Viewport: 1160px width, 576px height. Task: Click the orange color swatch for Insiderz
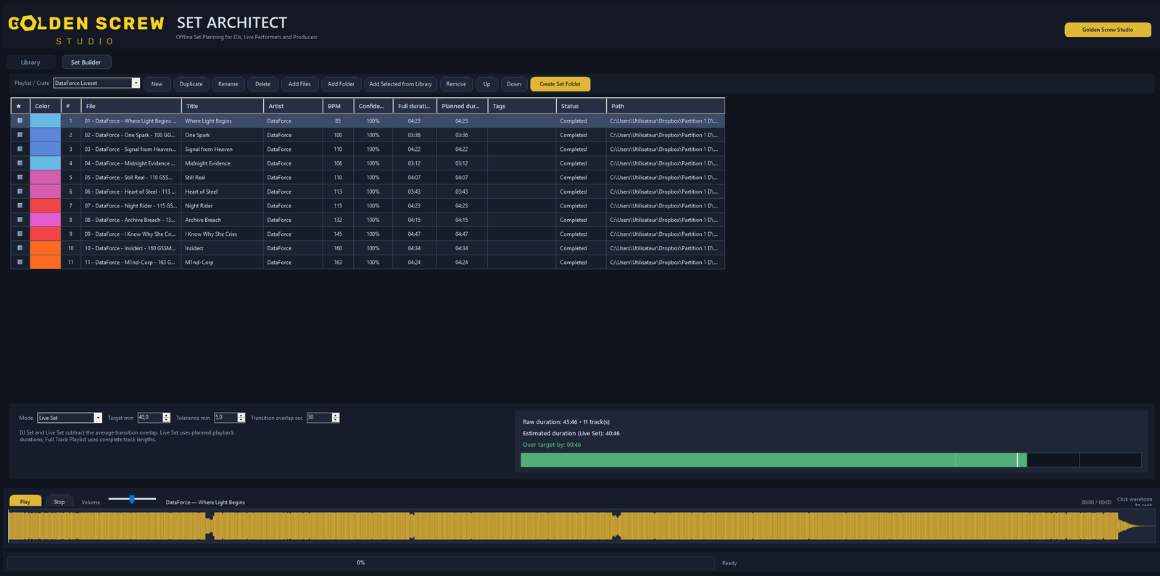(x=45, y=248)
